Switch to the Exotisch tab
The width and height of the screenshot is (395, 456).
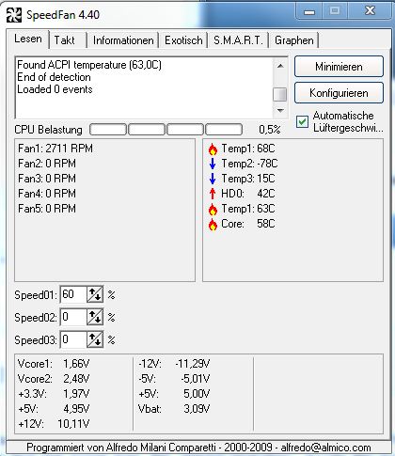point(183,40)
